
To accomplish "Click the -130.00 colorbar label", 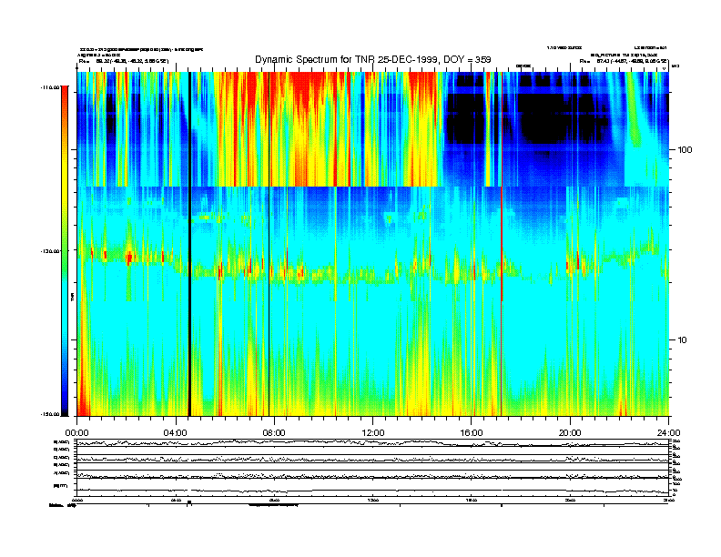I will pos(51,251).
